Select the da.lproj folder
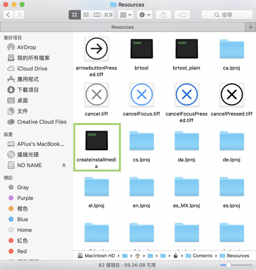Viewport: 256px width, 270px height. [x=187, y=141]
